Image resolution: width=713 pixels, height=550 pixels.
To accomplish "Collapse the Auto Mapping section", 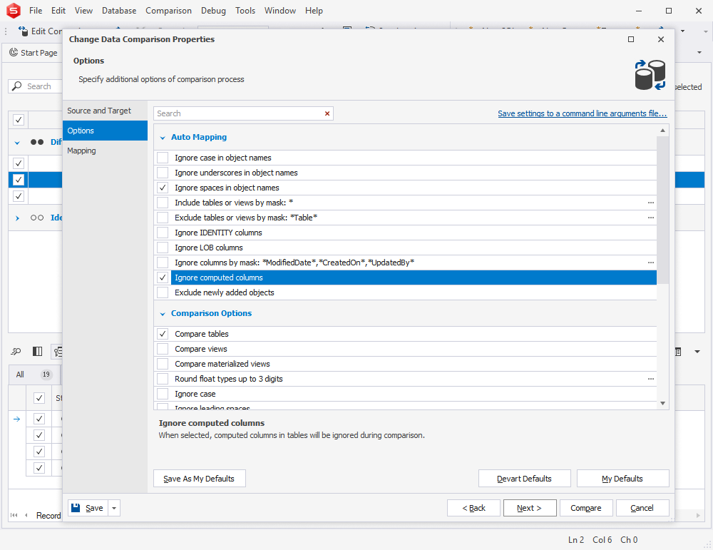I will 163,138.
